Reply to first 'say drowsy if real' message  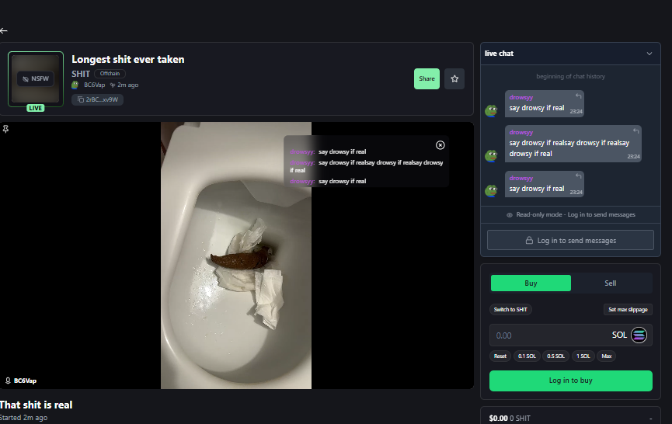578,96
